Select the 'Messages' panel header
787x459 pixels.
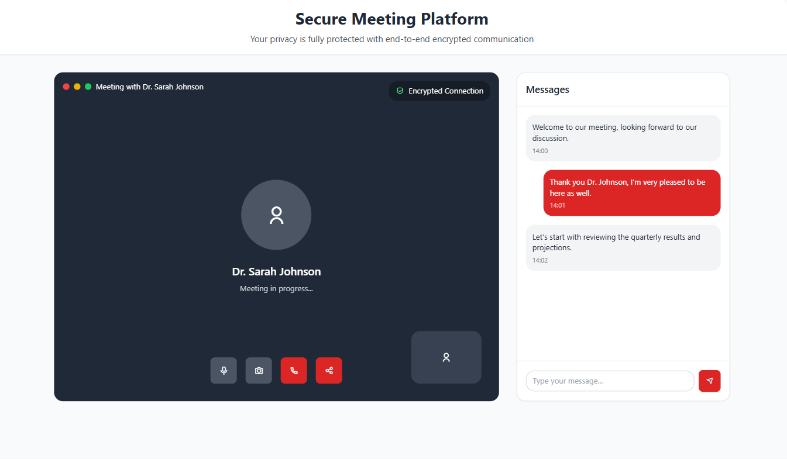tap(548, 89)
